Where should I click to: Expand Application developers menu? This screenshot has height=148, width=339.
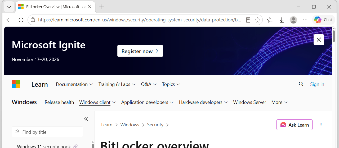click(x=148, y=102)
